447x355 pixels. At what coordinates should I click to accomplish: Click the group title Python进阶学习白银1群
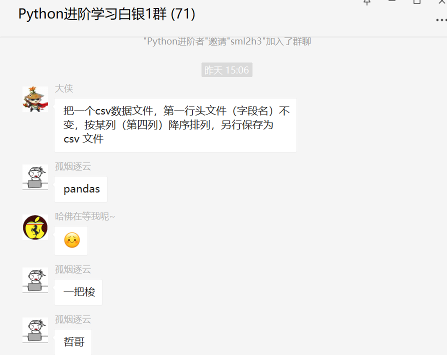click(x=106, y=14)
